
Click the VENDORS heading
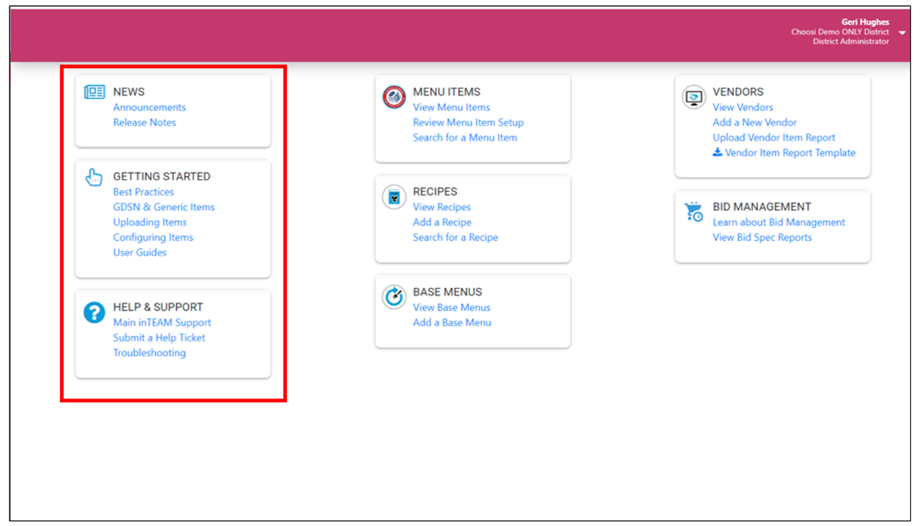pos(738,92)
